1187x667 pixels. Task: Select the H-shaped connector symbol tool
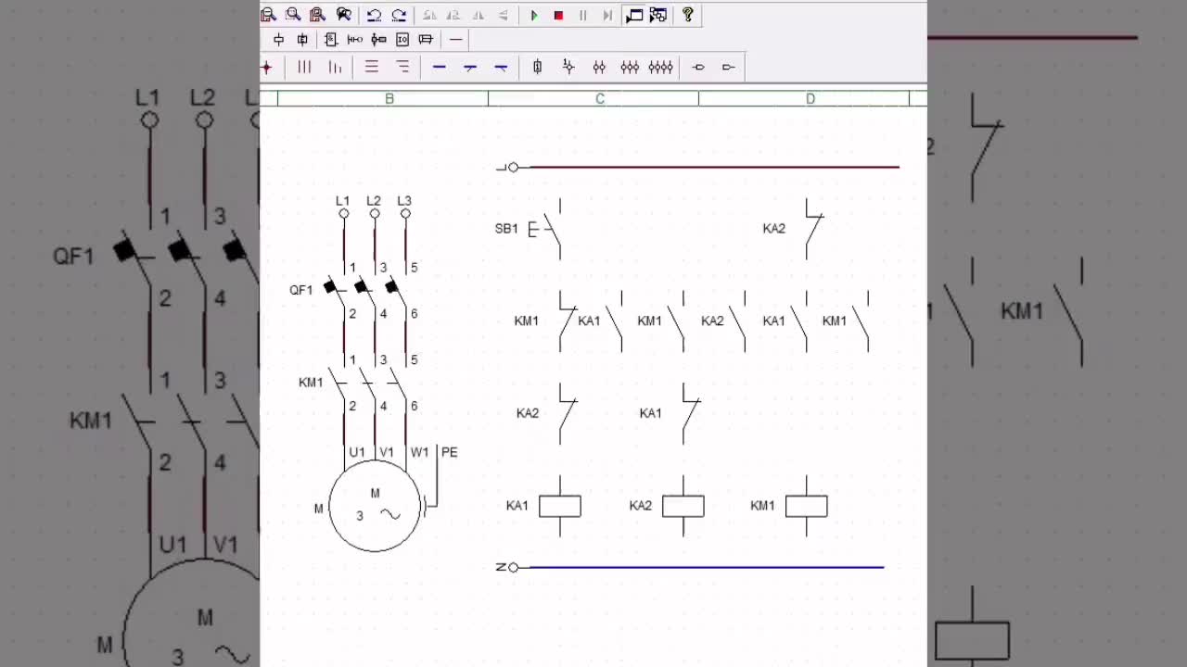[x=354, y=39]
